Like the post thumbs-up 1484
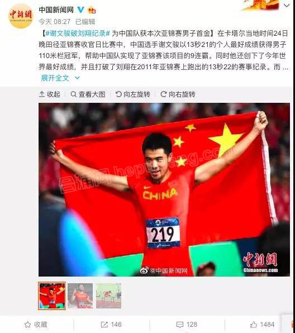 pos(262,325)
